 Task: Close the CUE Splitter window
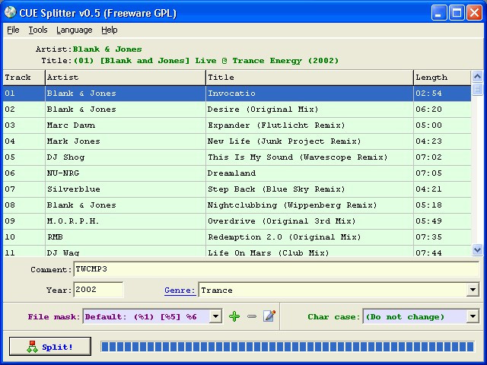(x=474, y=13)
